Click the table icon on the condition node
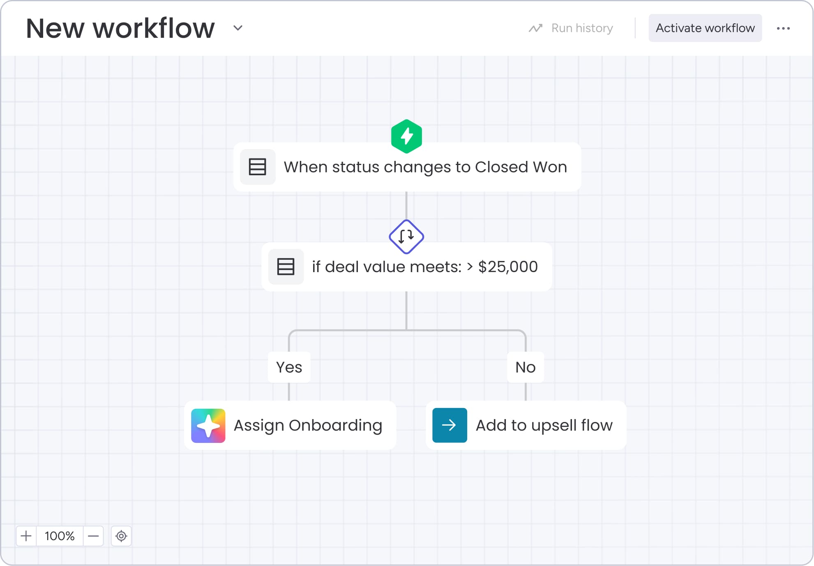This screenshot has width=814, height=566. point(286,266)
